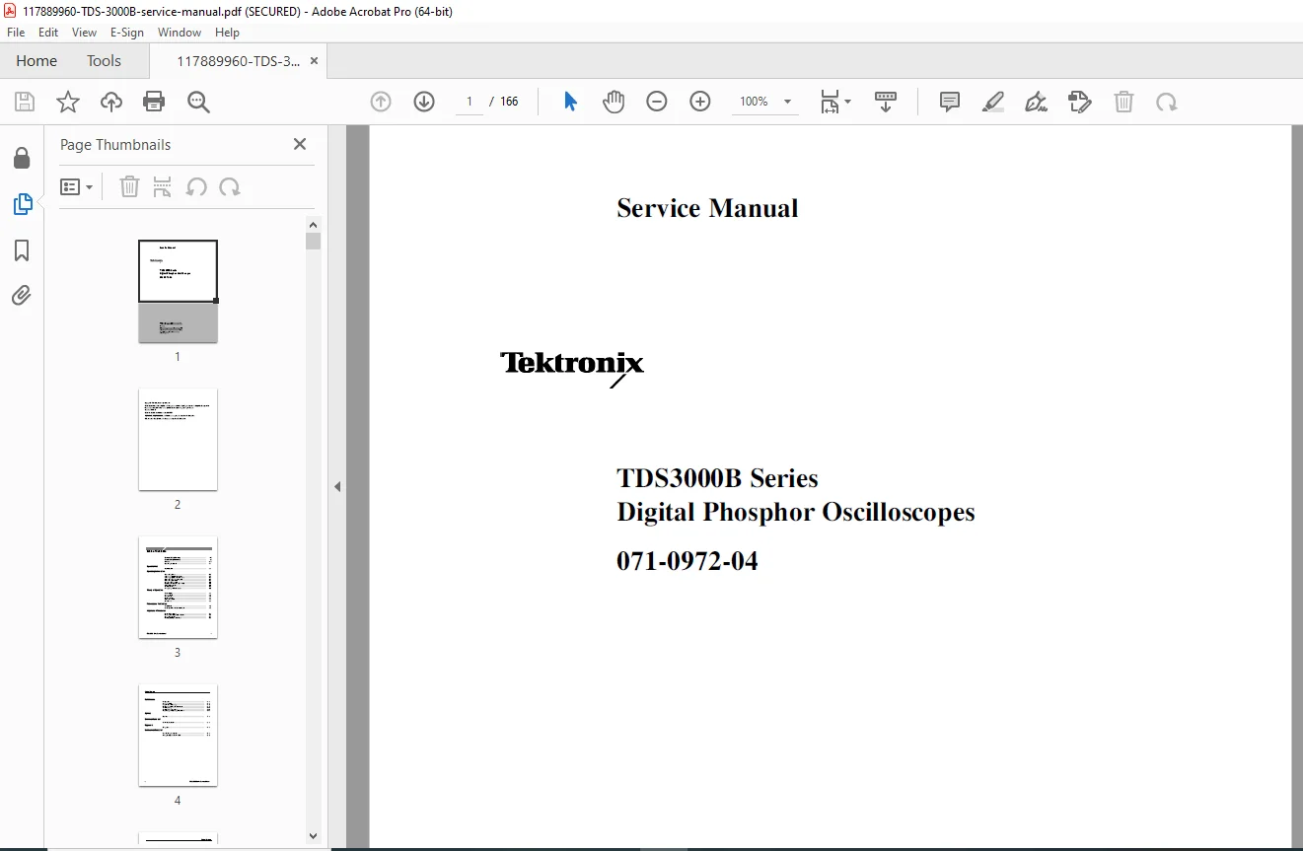Select the Highlight text tool

click(x=993, y=102)
